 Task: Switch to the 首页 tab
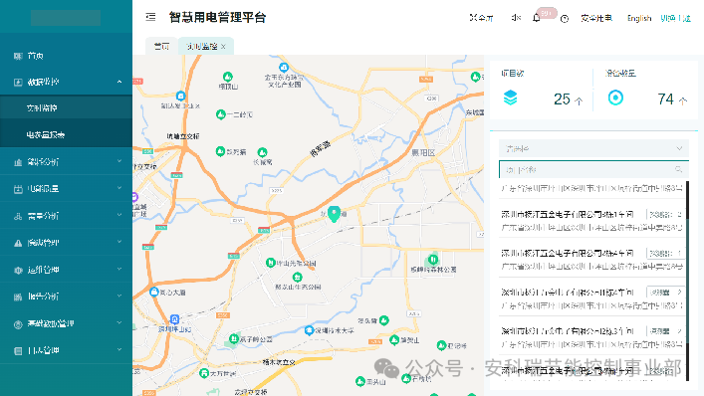point(161,46)
